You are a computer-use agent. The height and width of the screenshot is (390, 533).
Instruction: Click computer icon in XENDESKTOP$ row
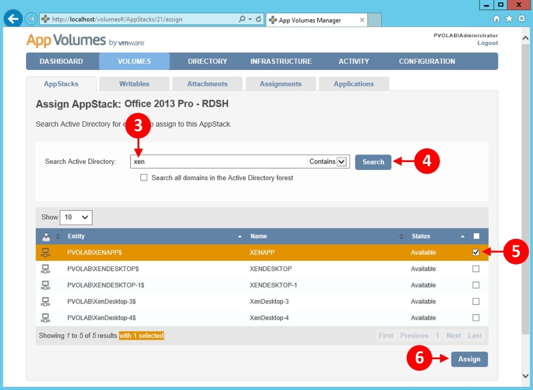[x=45, y=269]
